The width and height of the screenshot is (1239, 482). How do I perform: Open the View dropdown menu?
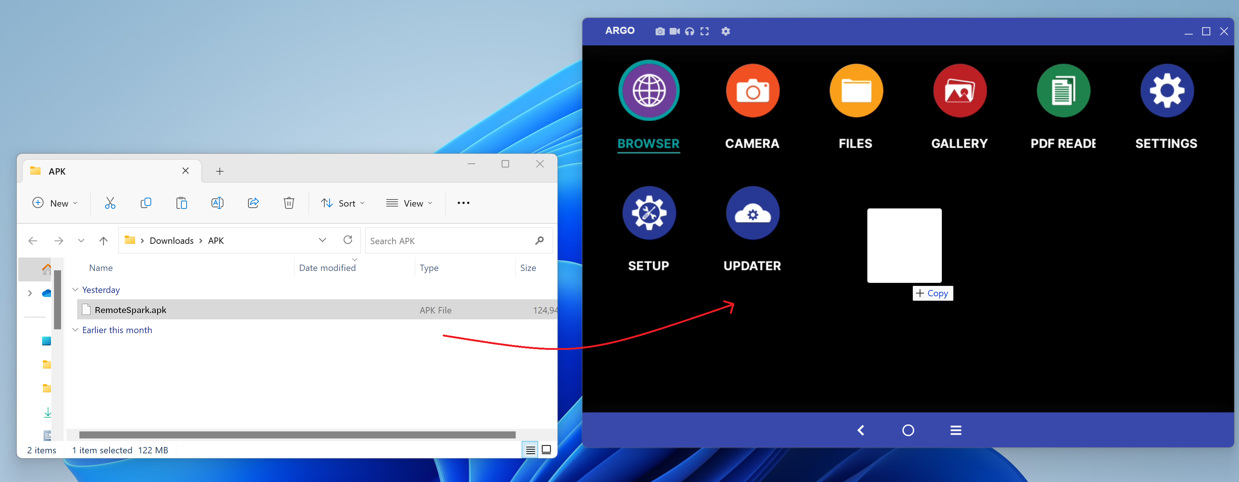(409, 203)
